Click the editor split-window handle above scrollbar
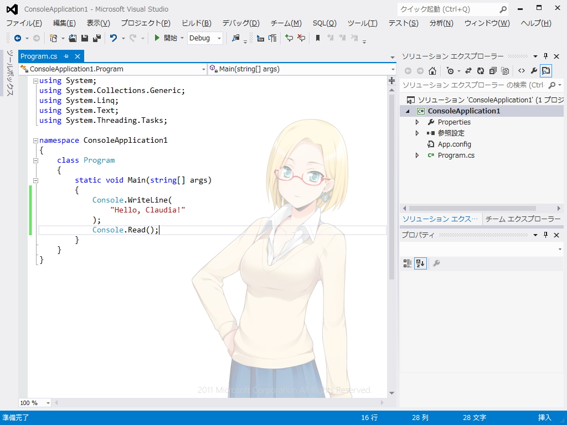Screen dimensions: 567x425 coord(391,80)
